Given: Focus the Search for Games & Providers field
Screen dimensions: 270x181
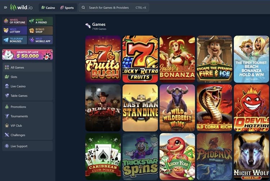Looking at the screenshot, I should [x=114, y=8].
